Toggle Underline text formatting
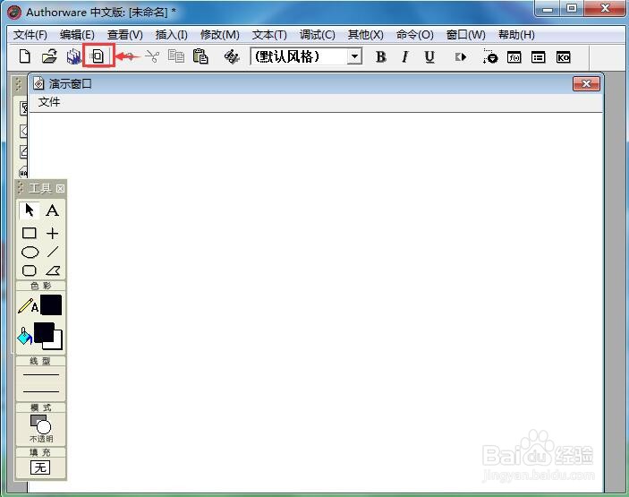Image resolution: width=629 pixels, height=497 pixels. point(429,57)
